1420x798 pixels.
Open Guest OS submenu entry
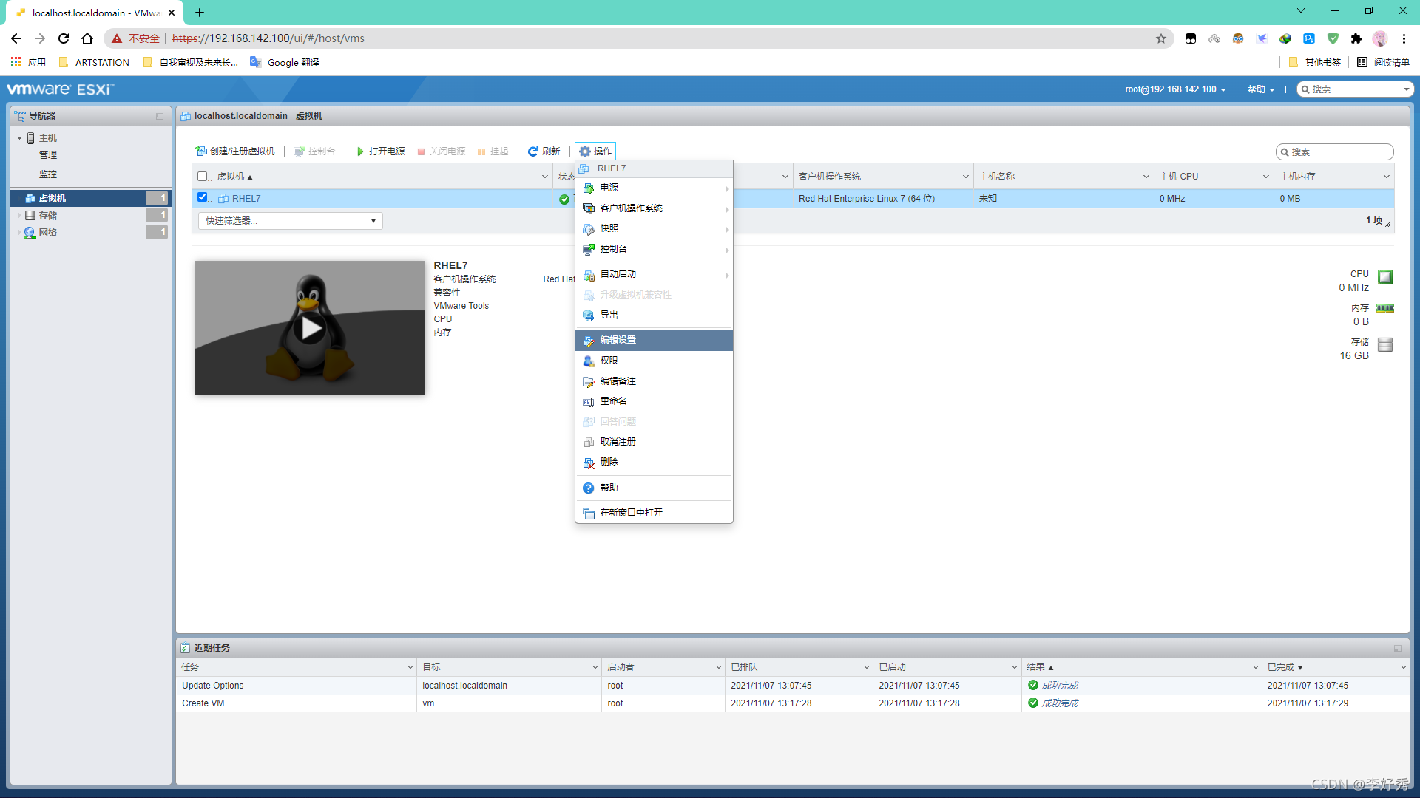coord(654,208)
